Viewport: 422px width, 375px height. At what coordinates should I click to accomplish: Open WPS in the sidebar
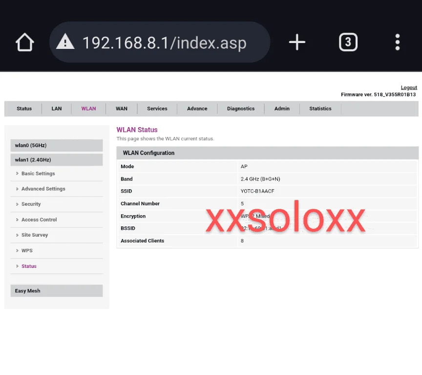[x=27, y=250]
